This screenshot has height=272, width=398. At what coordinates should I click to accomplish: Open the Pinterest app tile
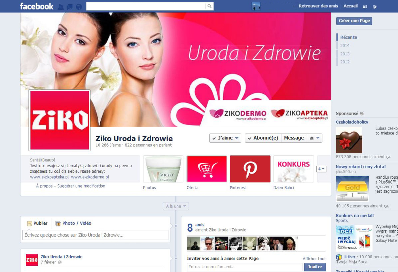(250, 169)
